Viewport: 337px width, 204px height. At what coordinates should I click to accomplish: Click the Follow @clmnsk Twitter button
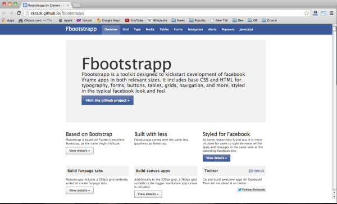[x=252, y=189]
